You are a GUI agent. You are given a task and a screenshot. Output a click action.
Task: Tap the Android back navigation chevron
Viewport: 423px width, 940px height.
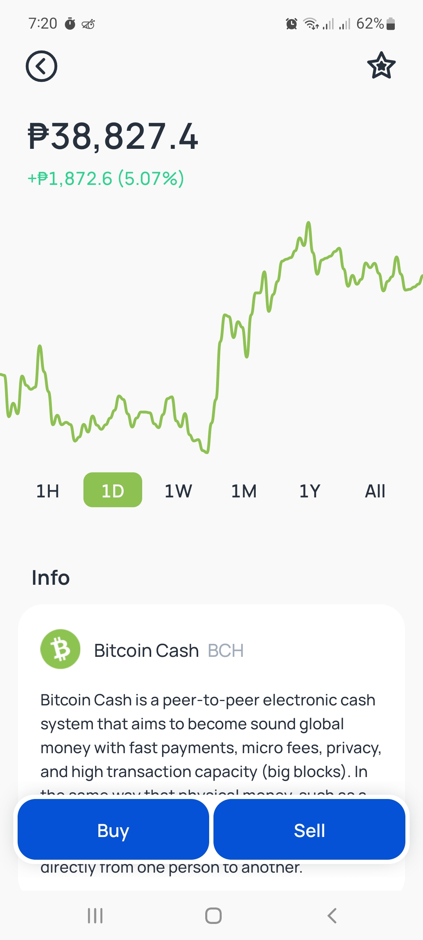click(x=332, y=916)
